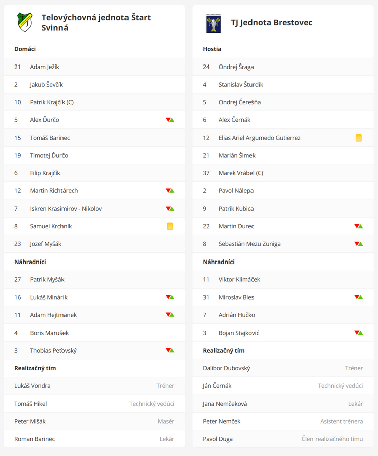This screenshot has height=456, width=378.
Task: Open Ondrej Šraga's player profile
Action: pos(236,67)
